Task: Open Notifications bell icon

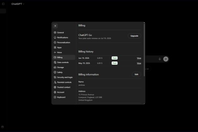Action: click(55, 38)
